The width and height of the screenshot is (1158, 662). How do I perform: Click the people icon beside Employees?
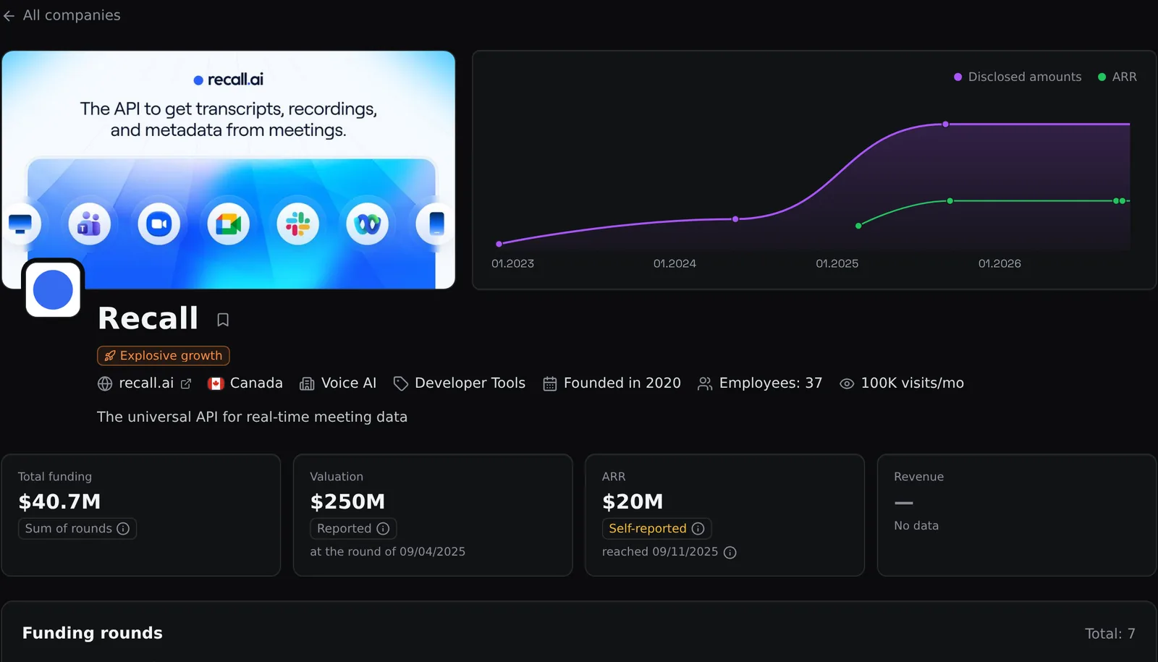click(x=704, y=384)
